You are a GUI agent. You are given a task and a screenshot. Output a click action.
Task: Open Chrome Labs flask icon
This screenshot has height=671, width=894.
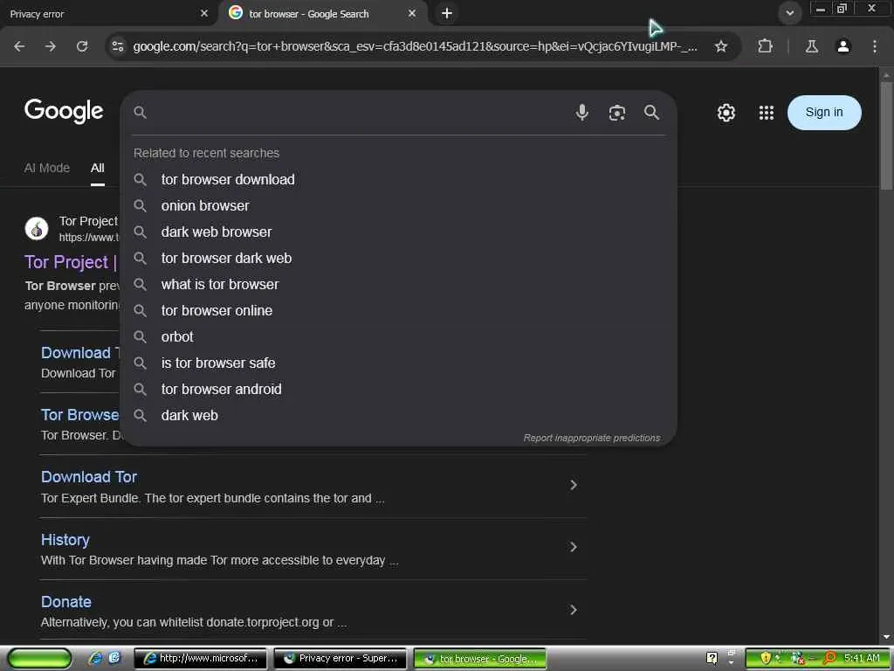pos(811,46)
